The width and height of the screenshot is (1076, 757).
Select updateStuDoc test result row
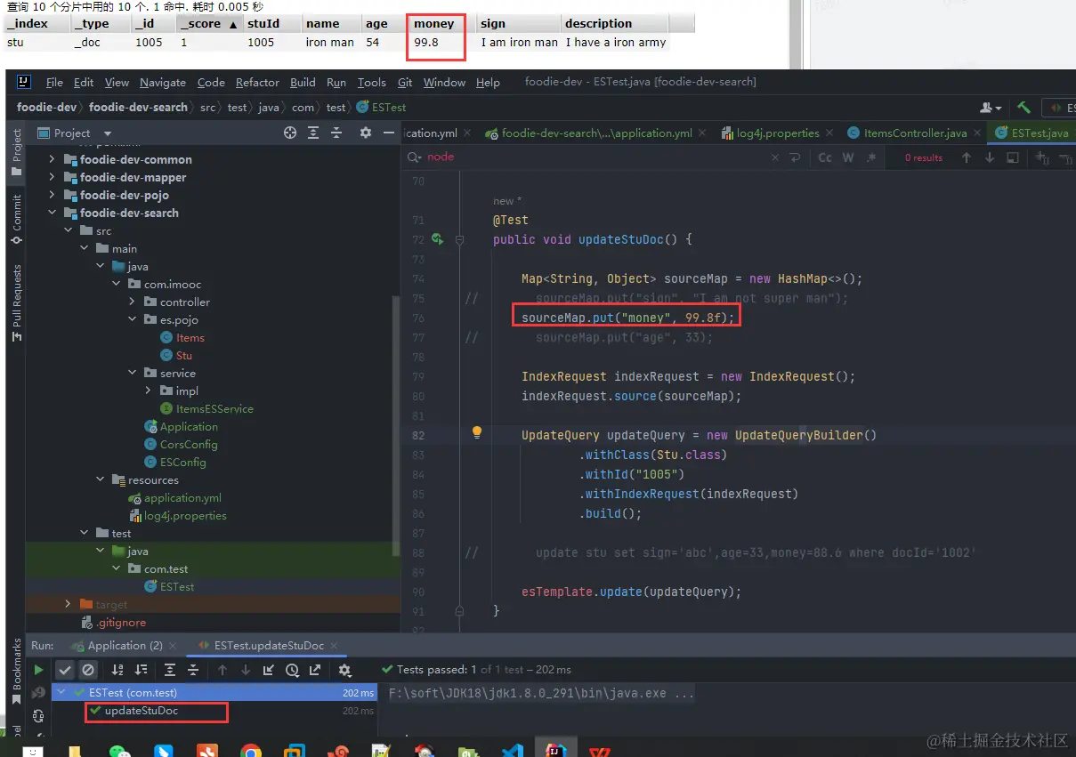pos(213,711)
